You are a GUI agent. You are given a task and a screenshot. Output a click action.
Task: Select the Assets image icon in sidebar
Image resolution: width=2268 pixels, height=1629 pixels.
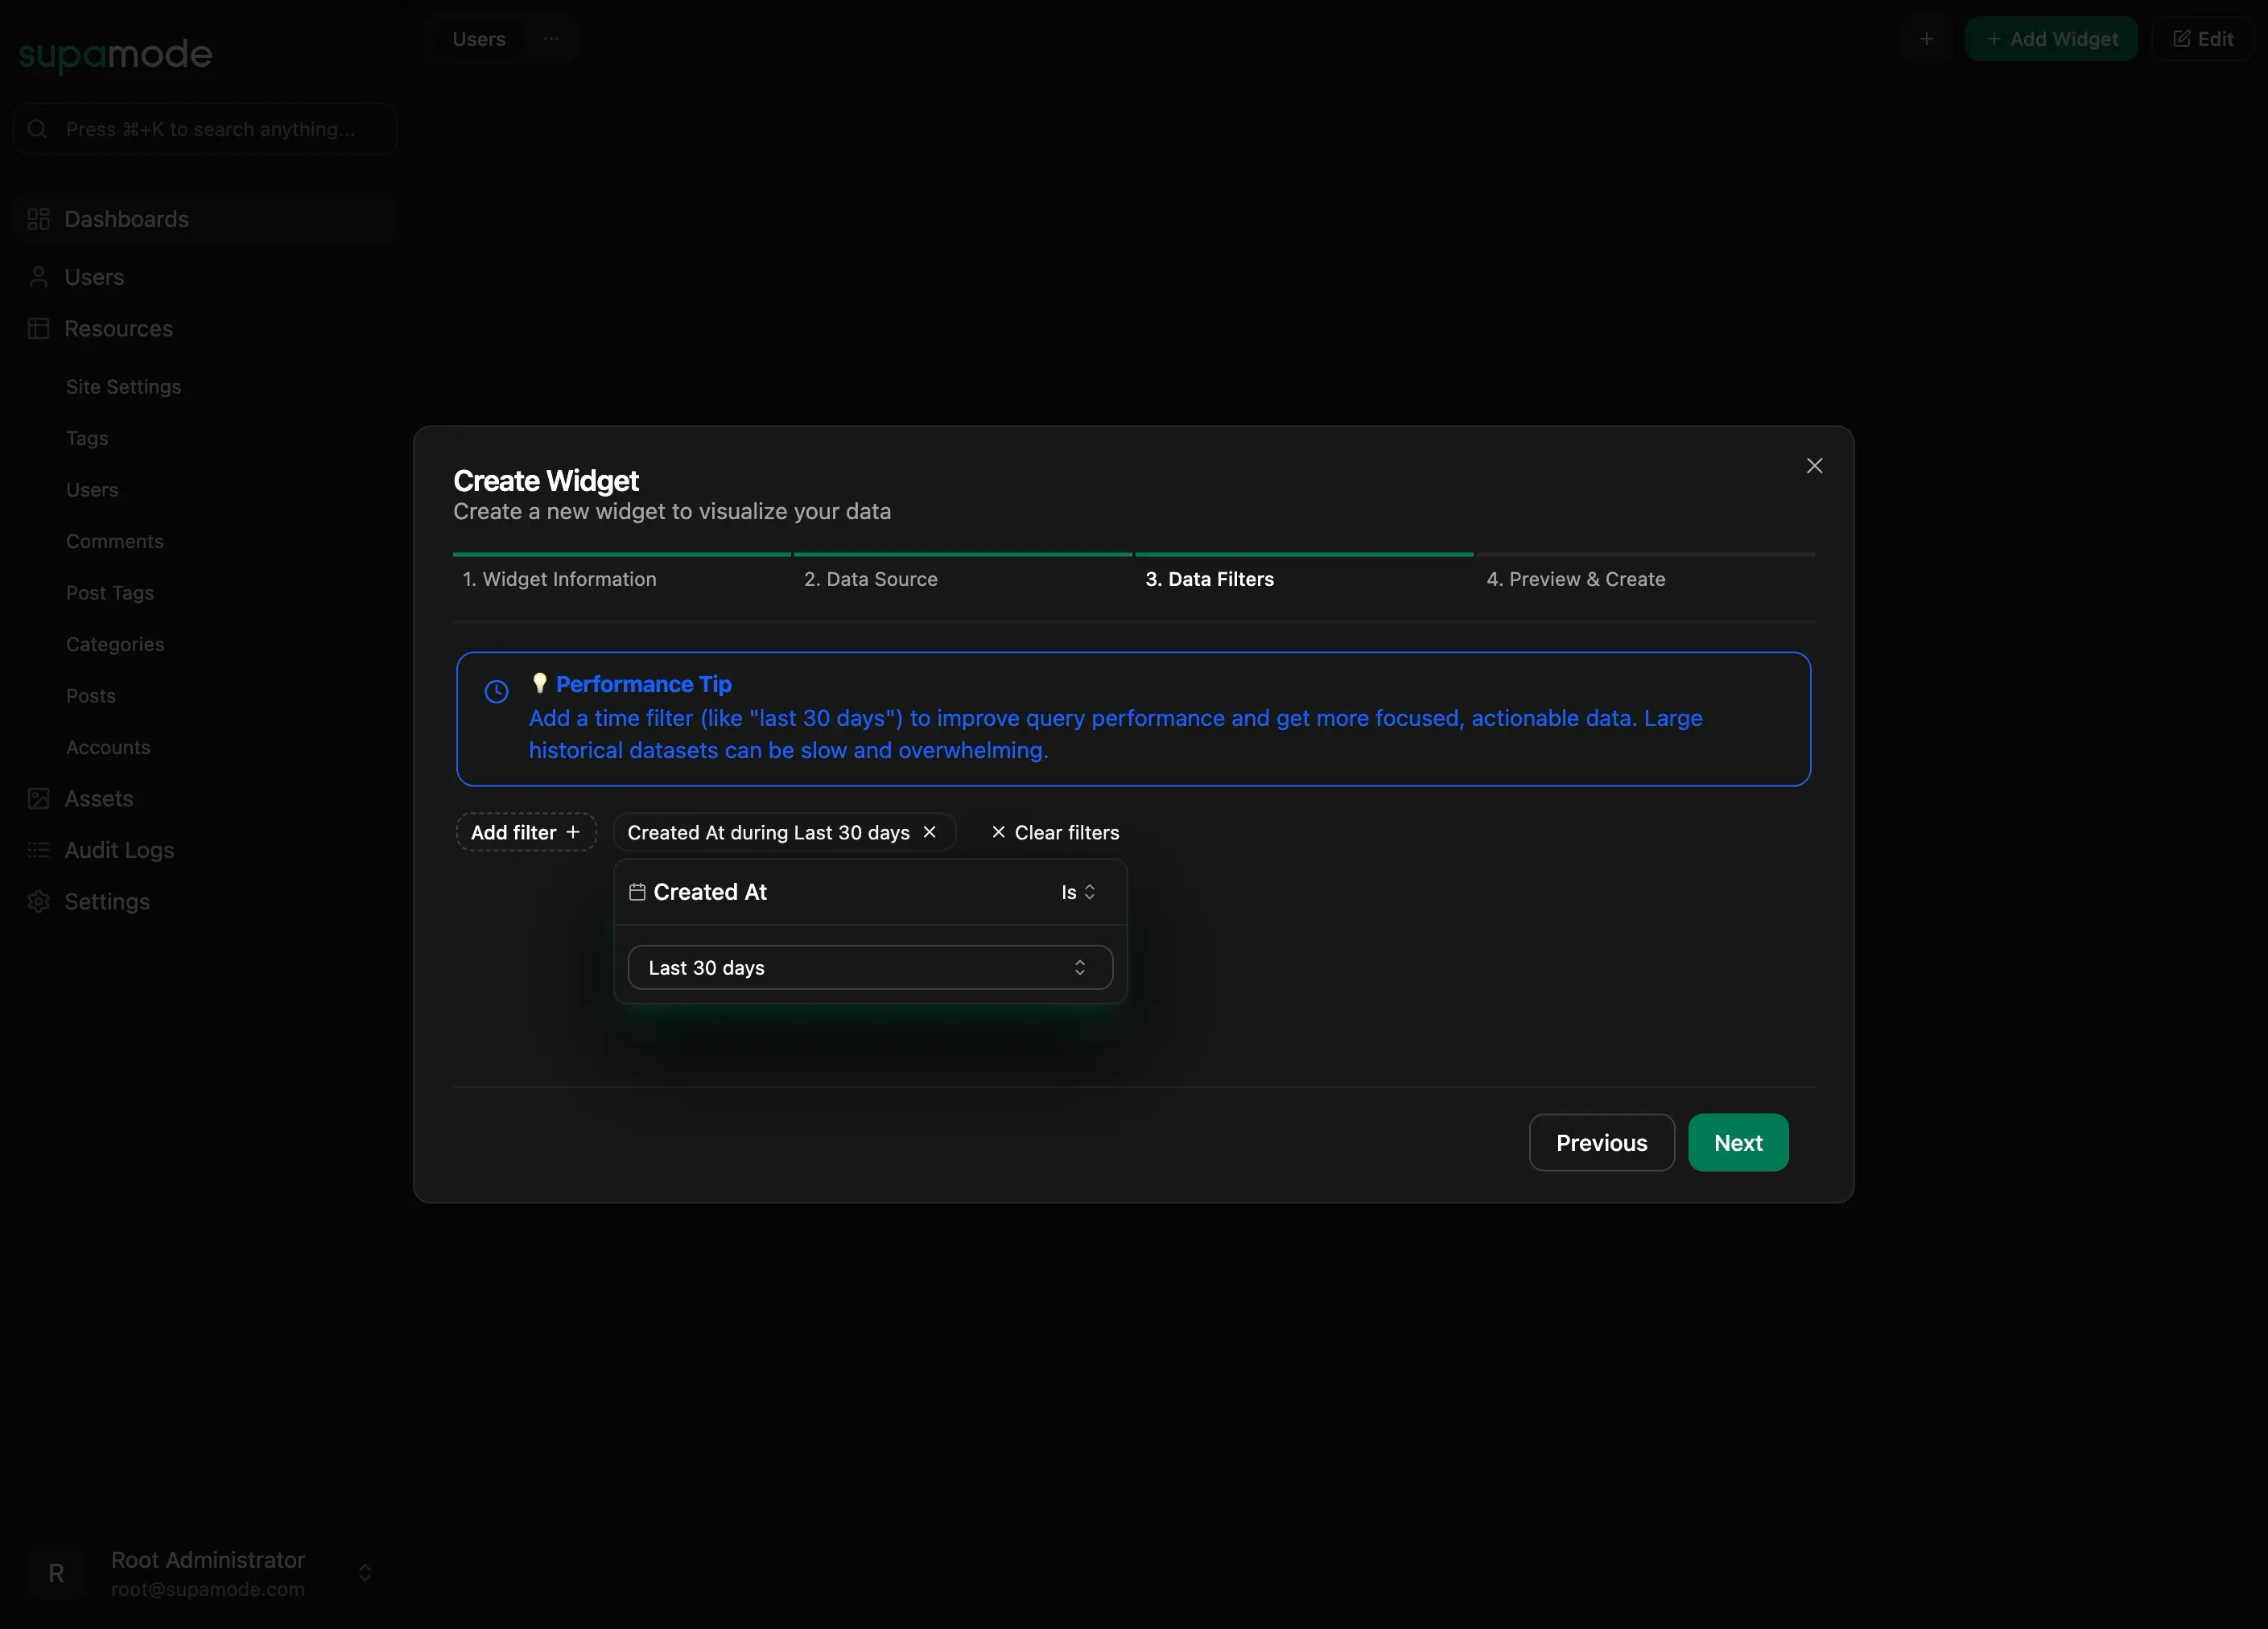point(38,798)
